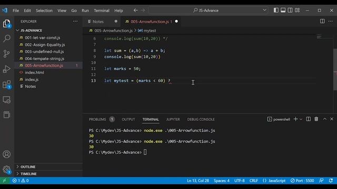The image size is (337, 189).
Task: Click the editor vertical scrollbar
Action: point(335,69)
